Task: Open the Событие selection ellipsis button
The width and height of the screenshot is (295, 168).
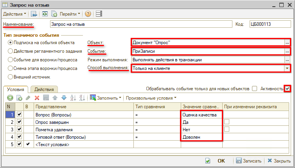Action: [x=287, y=51]
